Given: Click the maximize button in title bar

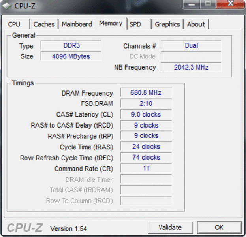Looking at the screenshot, I should coord(208,4).
